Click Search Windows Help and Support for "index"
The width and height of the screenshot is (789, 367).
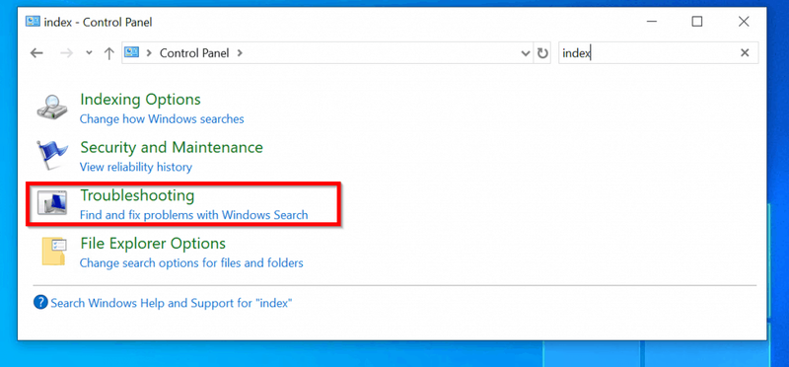[172, 303]
